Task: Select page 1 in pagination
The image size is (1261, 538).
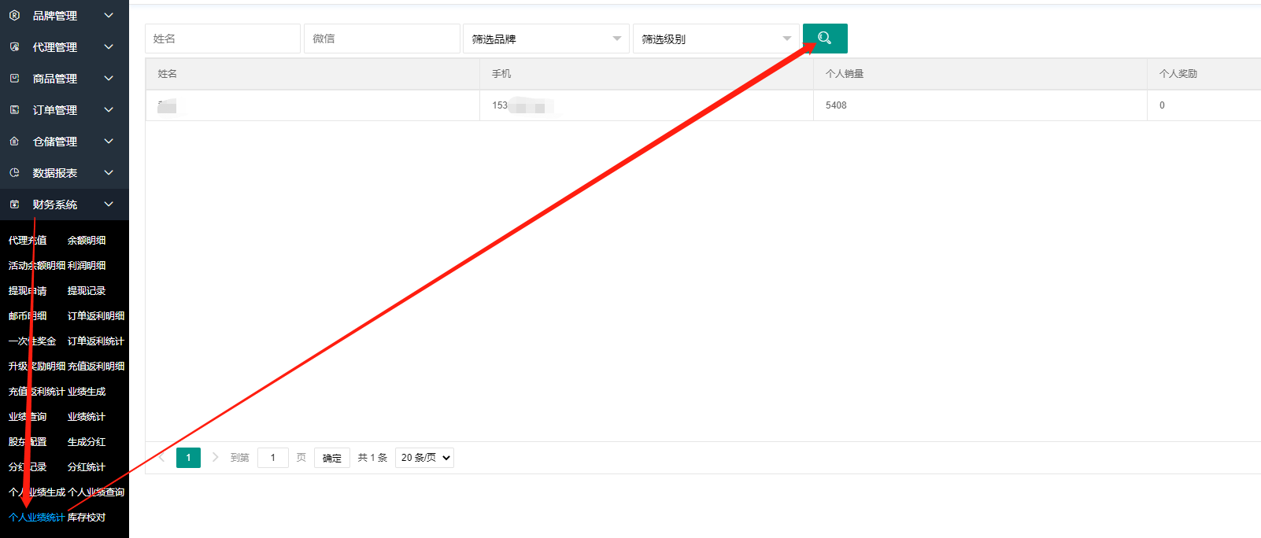Action: click(x=188, y=458)
